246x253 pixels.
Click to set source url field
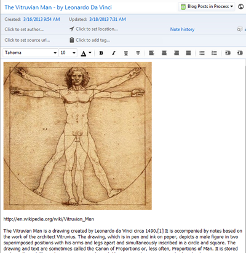click(x=27, y=40)
